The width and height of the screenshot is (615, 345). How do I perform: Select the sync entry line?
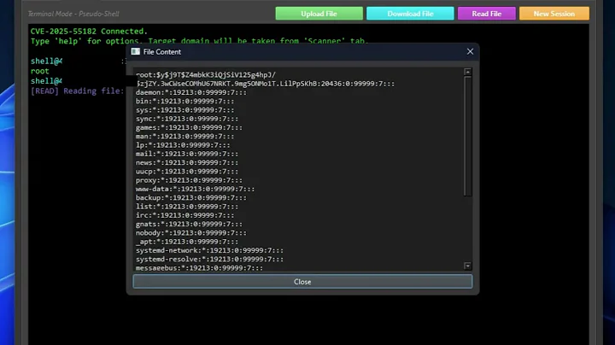pyautogui.click(x=187, y=119)
